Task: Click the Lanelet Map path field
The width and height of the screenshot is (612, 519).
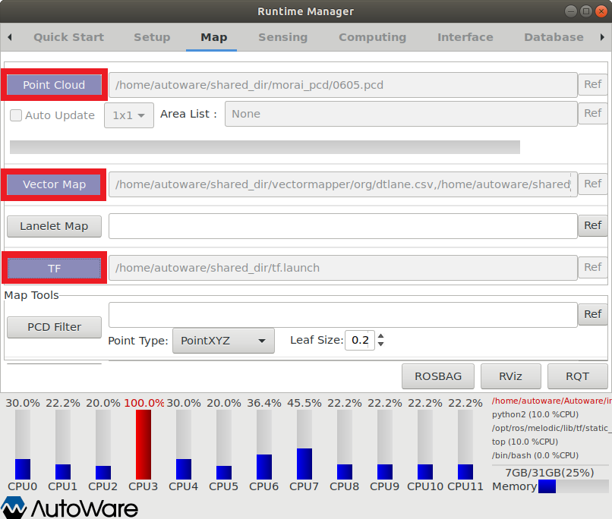Action: (x=342, y=226)
